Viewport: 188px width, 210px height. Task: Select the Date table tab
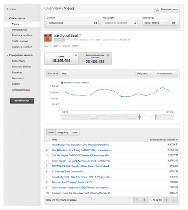coord(75,132)
